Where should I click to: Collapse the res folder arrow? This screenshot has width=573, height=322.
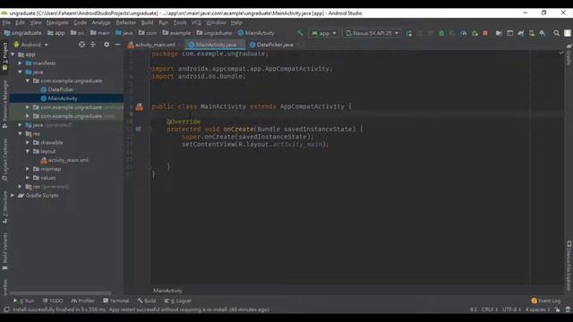(20, 133)
